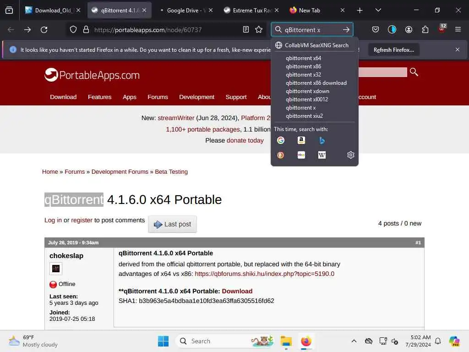Click the portableapps.com address bar URL
The width and height of the screenshot is (469, 352).
pos(148,30)
